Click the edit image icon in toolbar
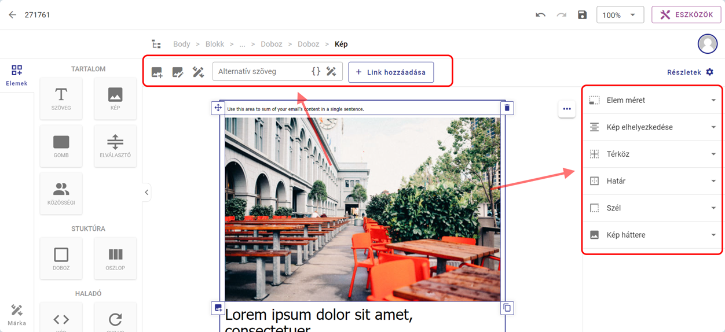Viewport: 725px width, 332px height. (178, 72)
